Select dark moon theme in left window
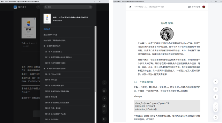The image size is (222, 123). click(104, 106)
